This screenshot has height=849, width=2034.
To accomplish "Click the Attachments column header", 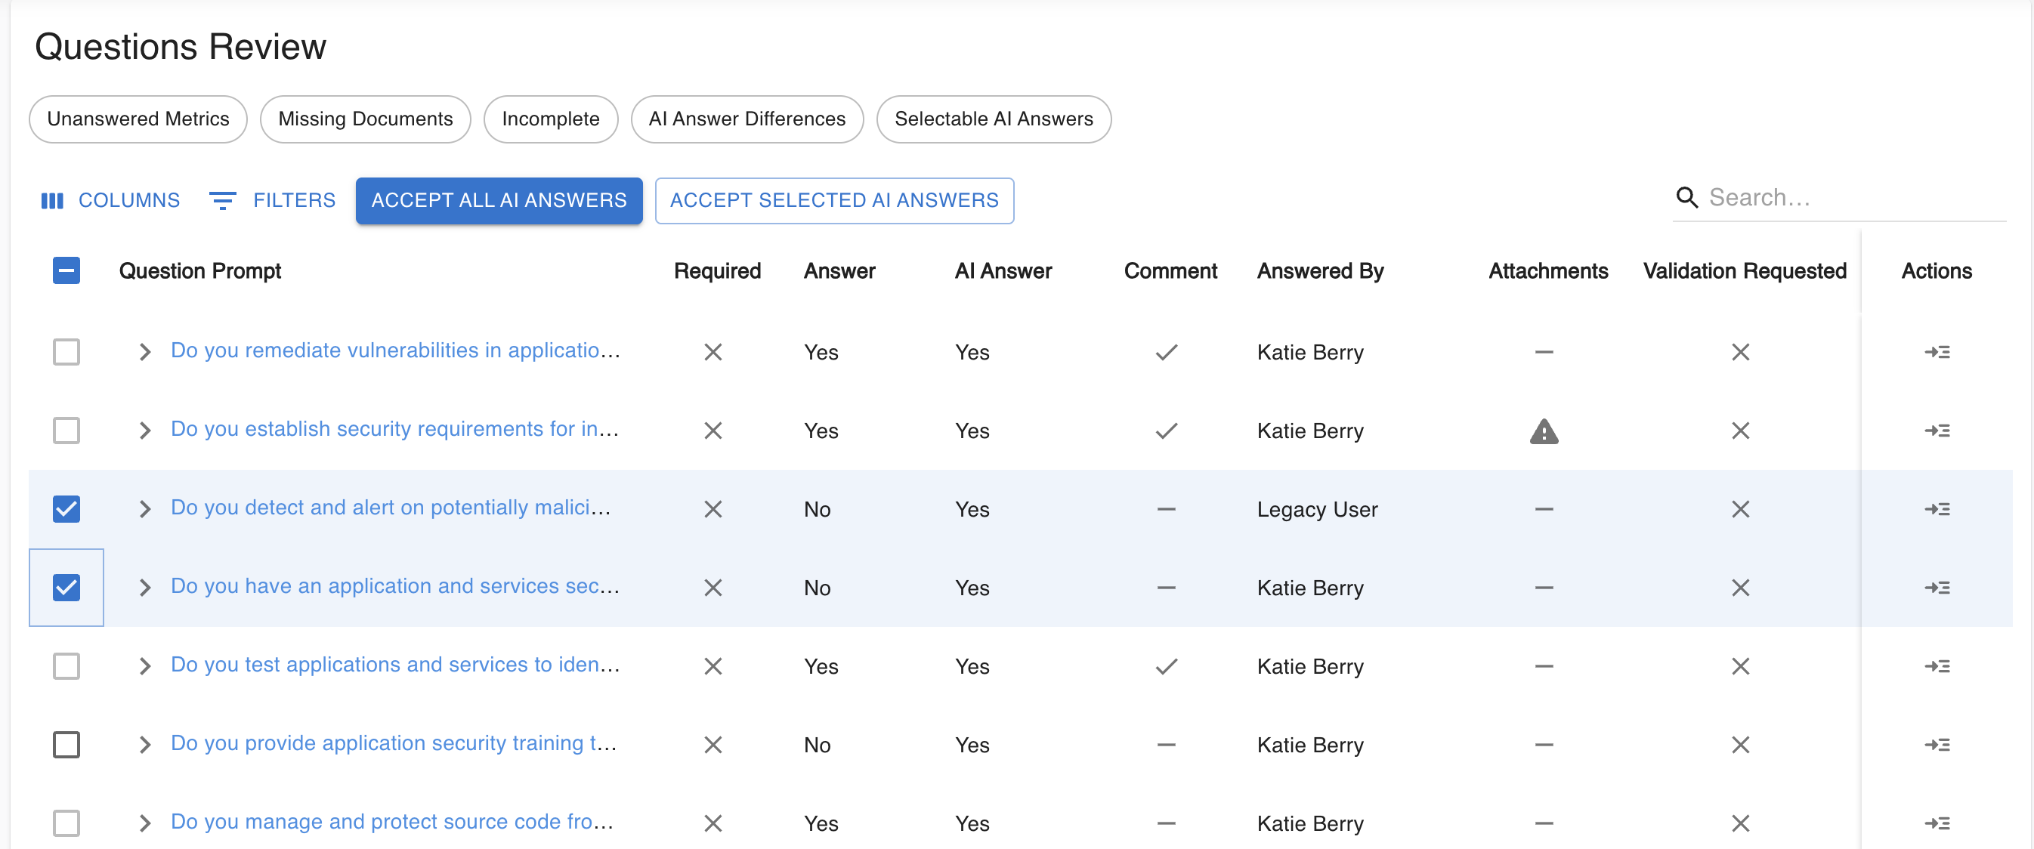I will click(1547, 270).
